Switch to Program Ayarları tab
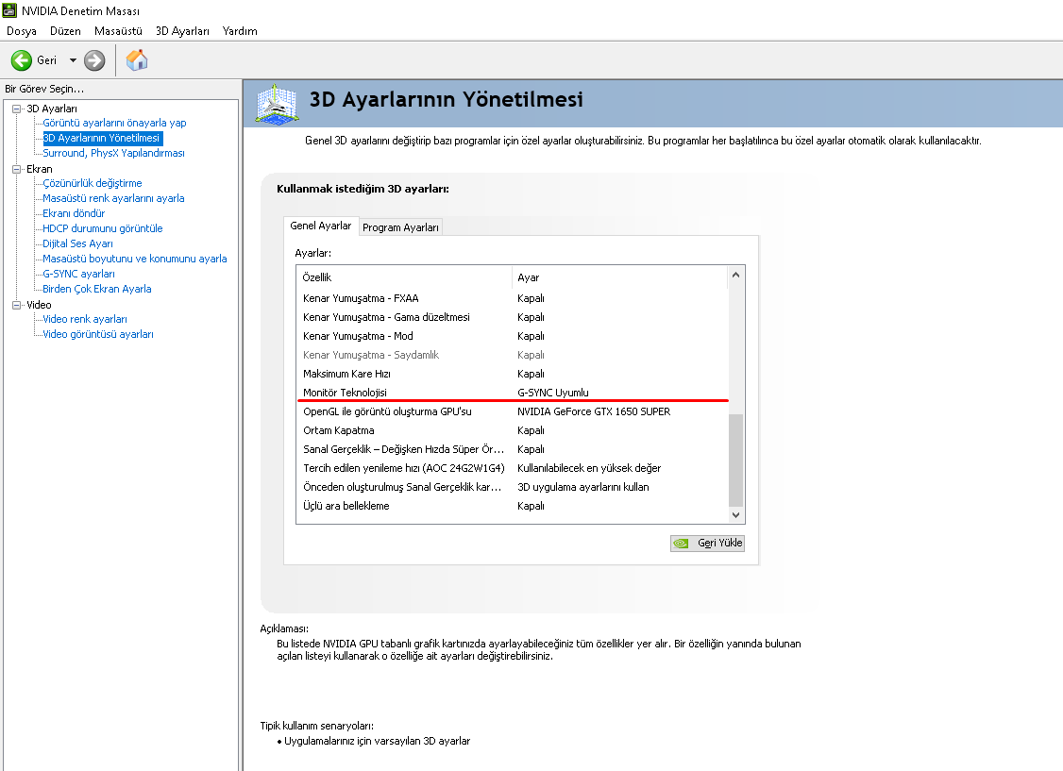The image size is (1063, 771). [400, 227]
